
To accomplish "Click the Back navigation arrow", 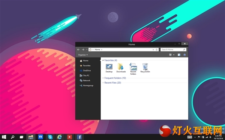I will coord(78,50).
